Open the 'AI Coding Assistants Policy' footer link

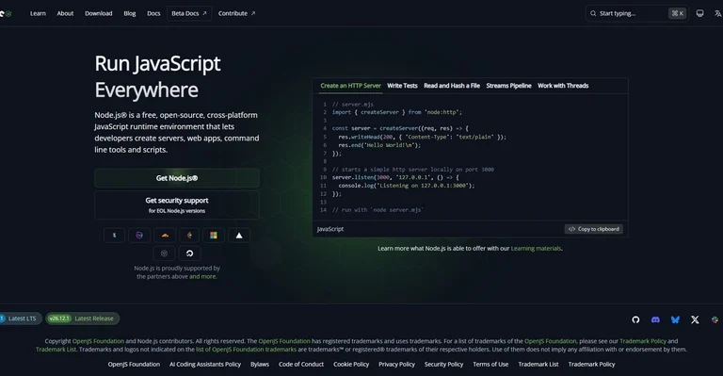tap(205, 365)
